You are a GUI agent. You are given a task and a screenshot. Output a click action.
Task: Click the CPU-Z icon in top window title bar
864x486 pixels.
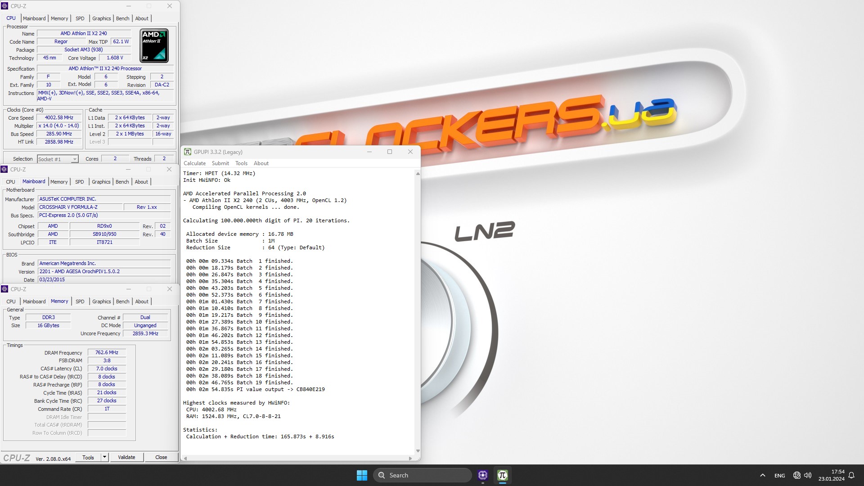tap(4, 6)
